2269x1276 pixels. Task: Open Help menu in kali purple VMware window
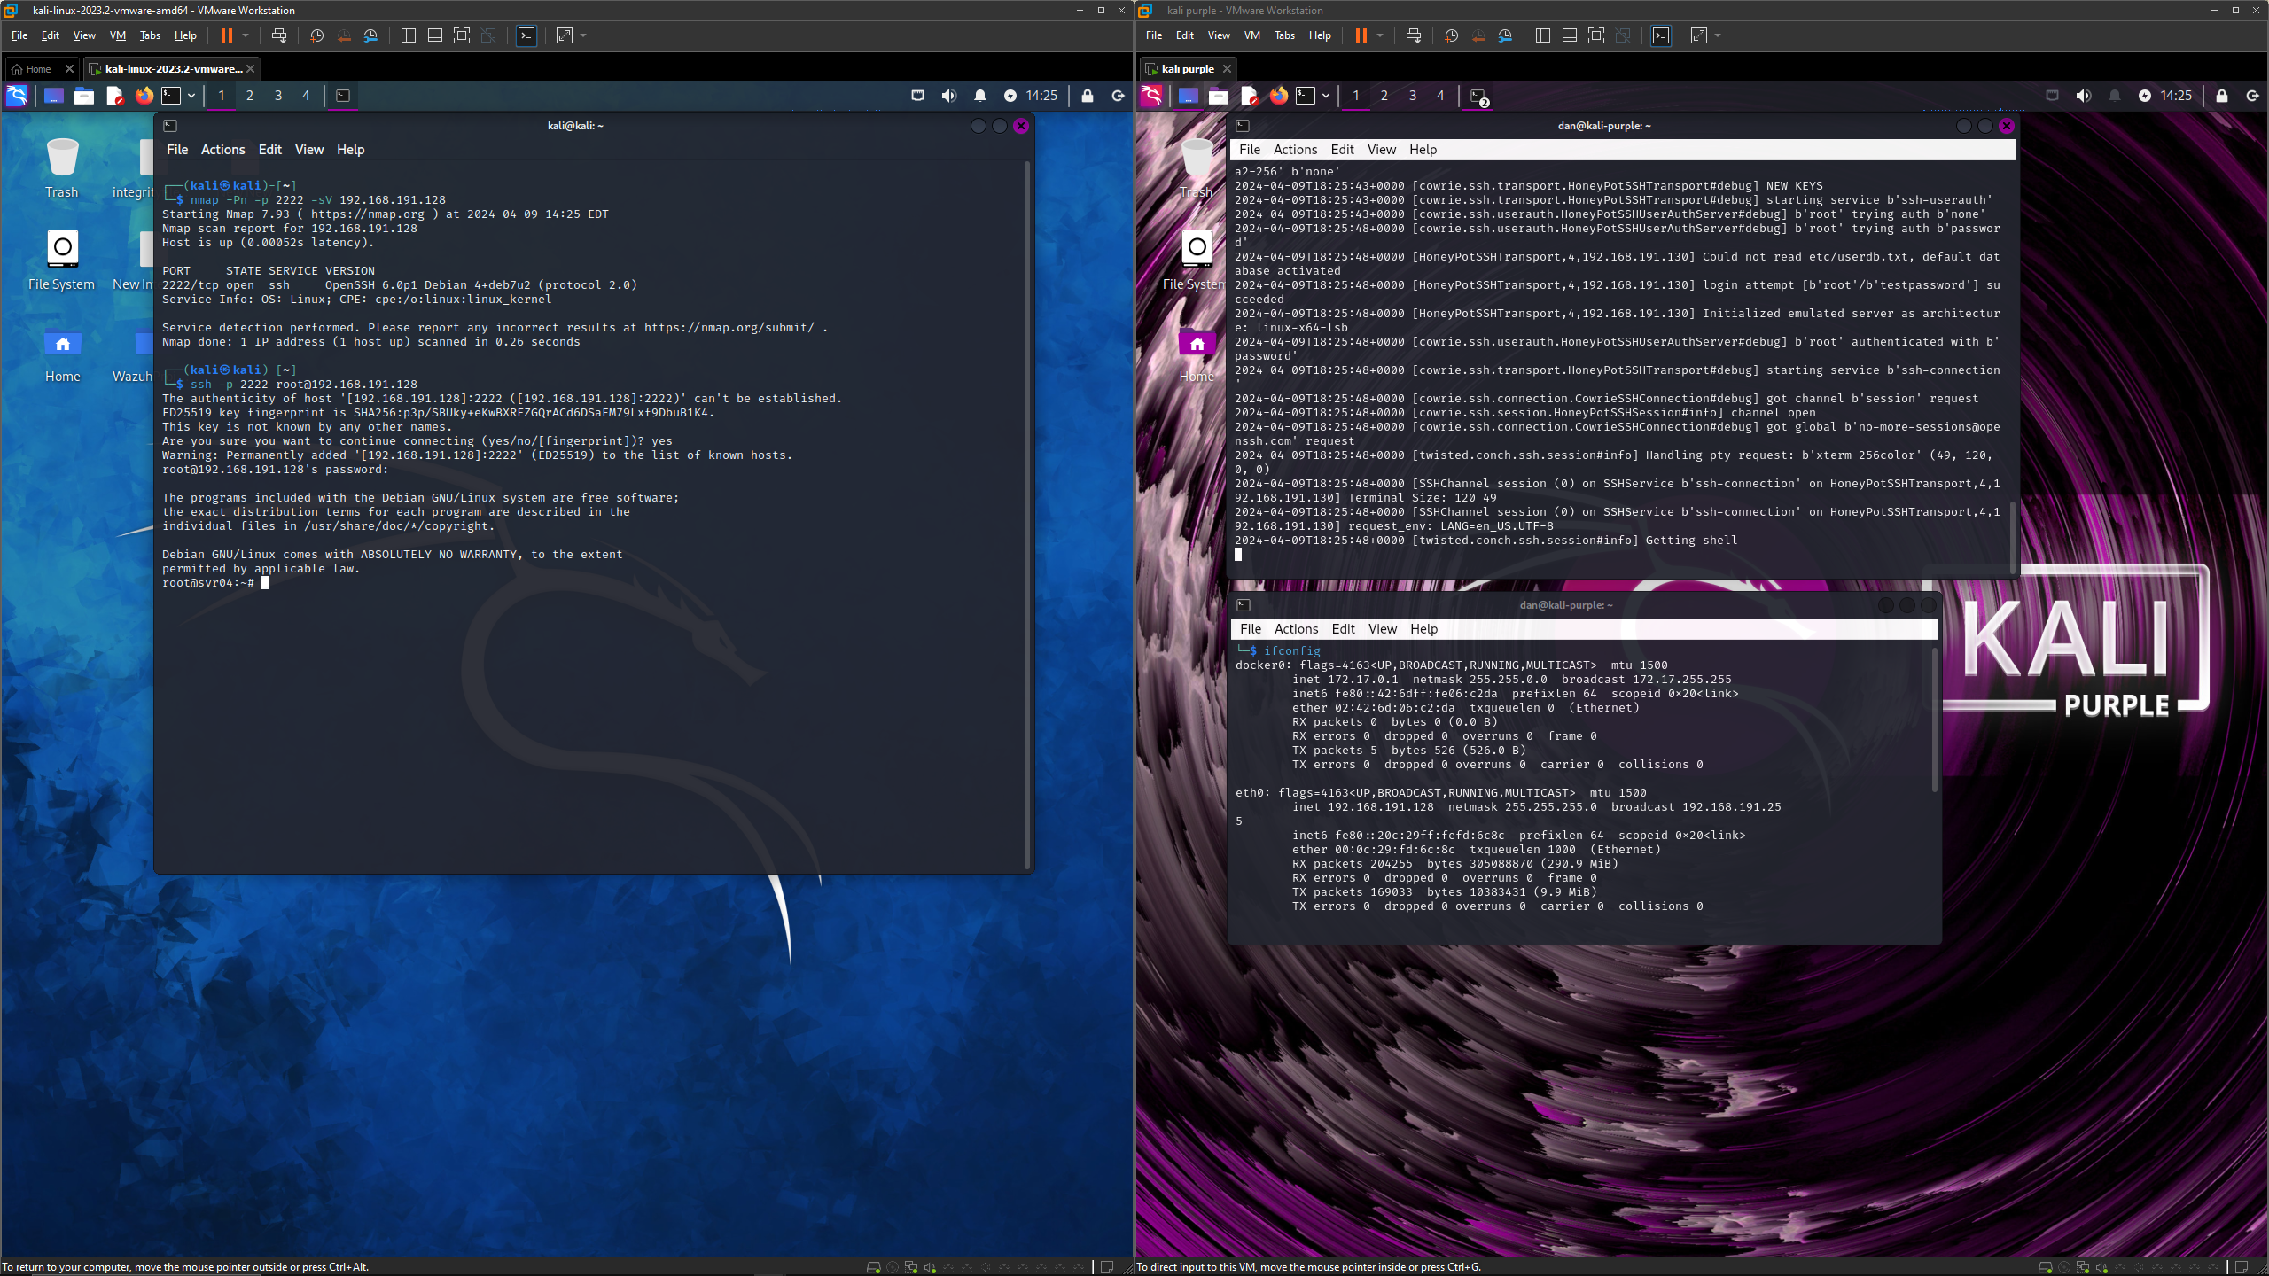pyautogui.click(x=1320, y=35)
